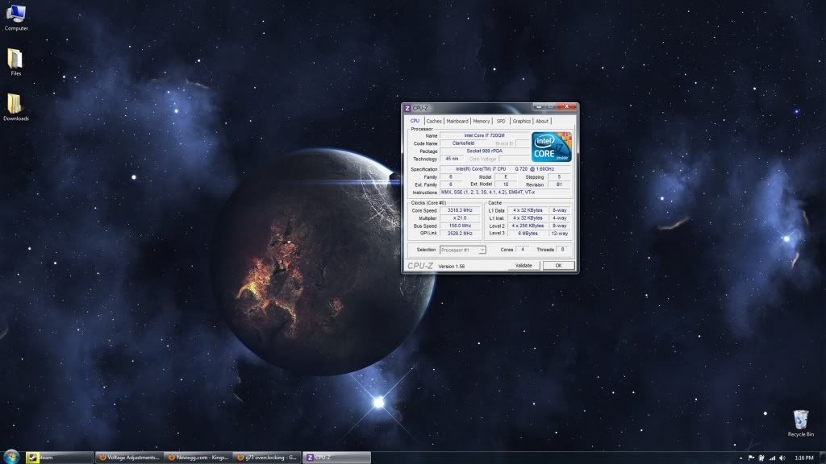Open the Files folder on desktop

tap(15, 62)
